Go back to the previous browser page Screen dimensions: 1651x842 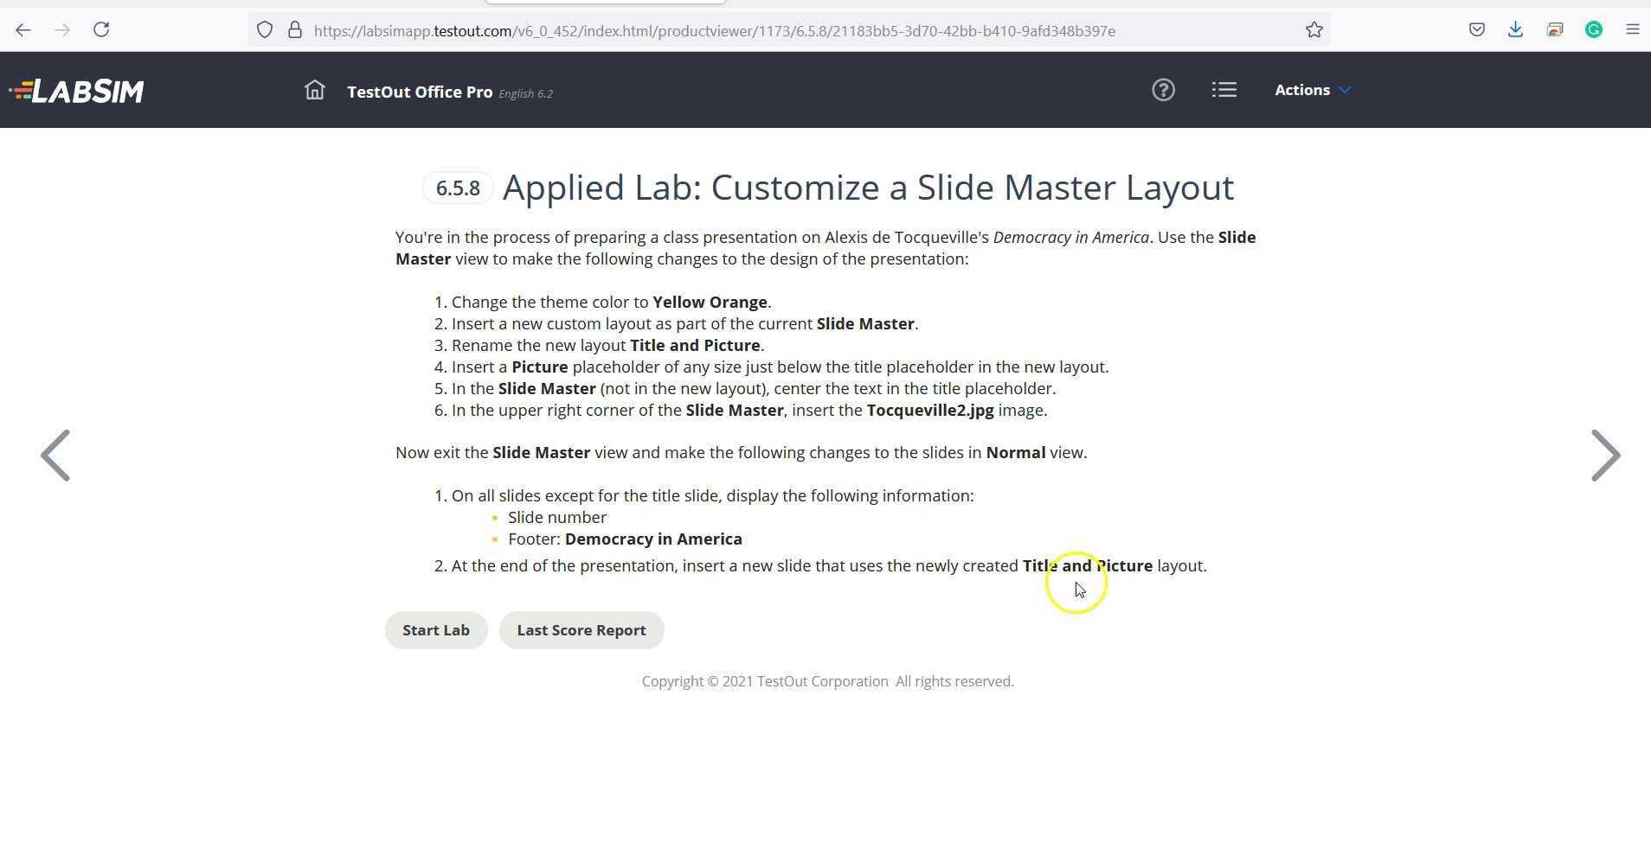pyautogui.click(x=23, y=30)
